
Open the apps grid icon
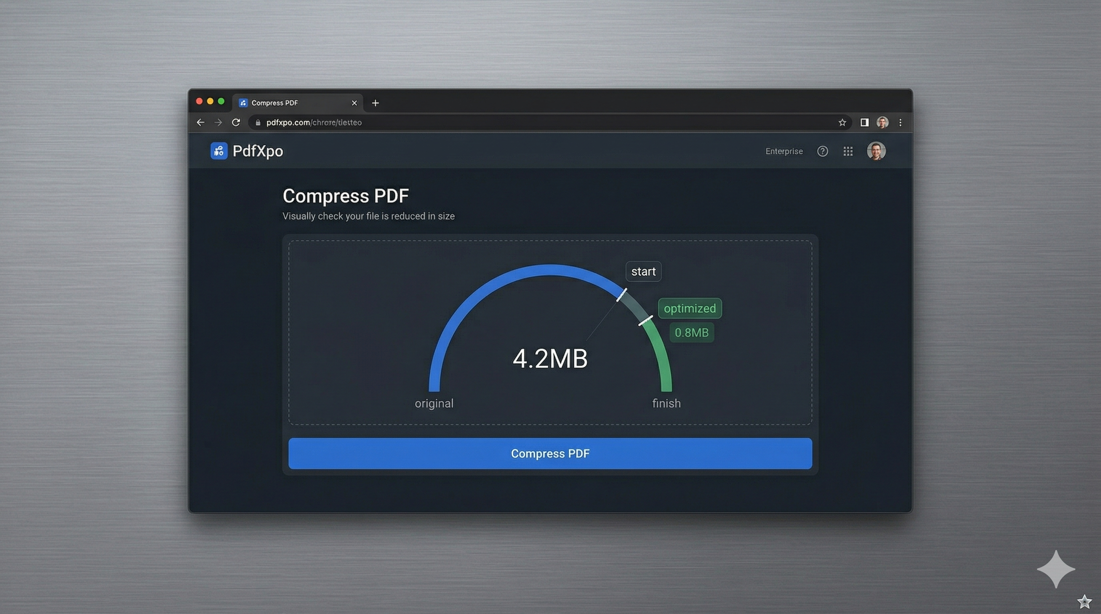848,151
